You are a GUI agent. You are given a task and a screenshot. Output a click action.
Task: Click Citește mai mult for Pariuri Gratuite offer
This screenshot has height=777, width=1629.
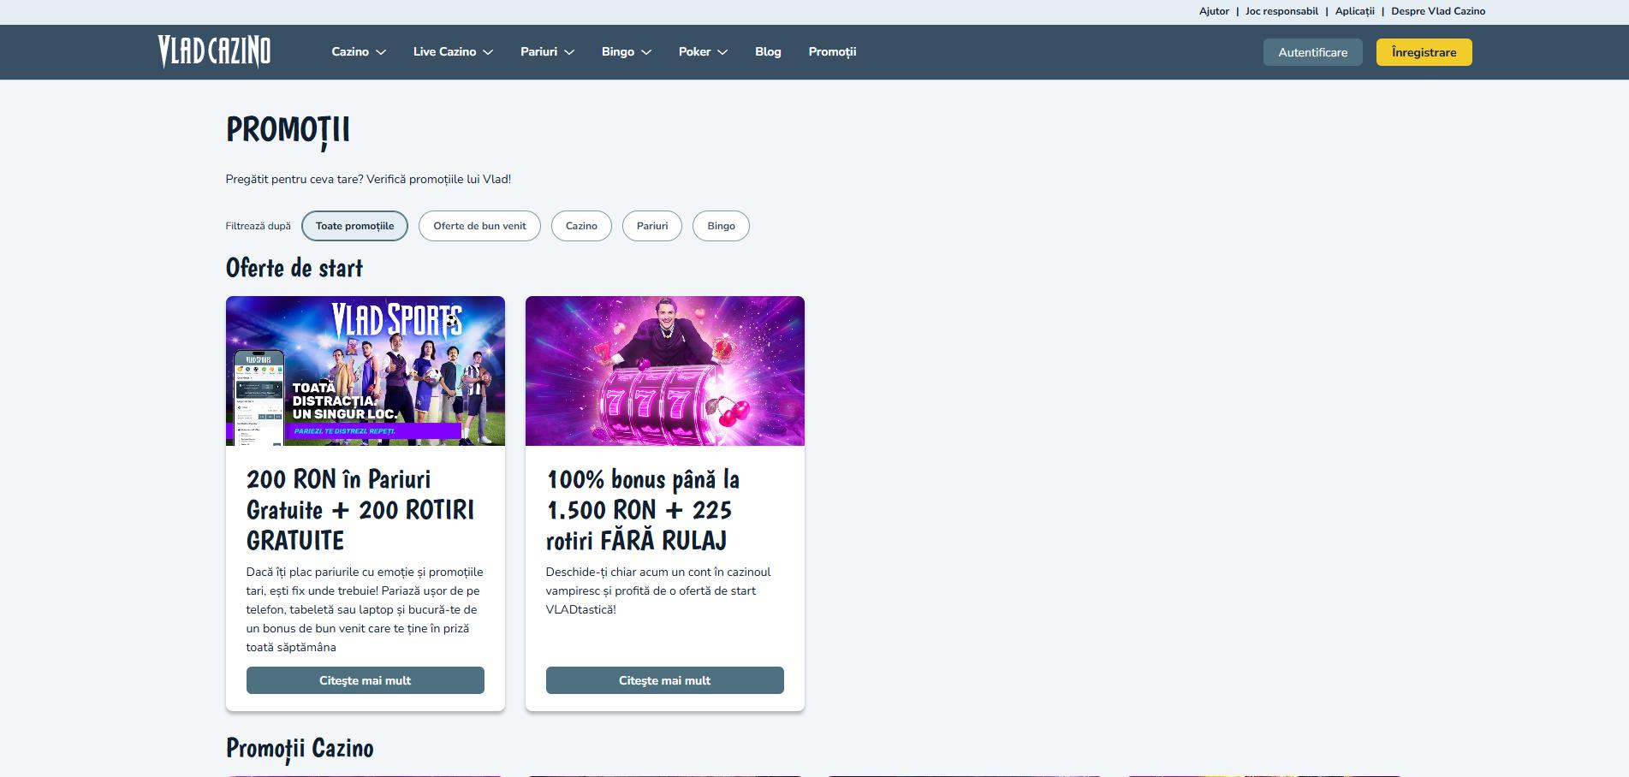[x=366, y=680]
